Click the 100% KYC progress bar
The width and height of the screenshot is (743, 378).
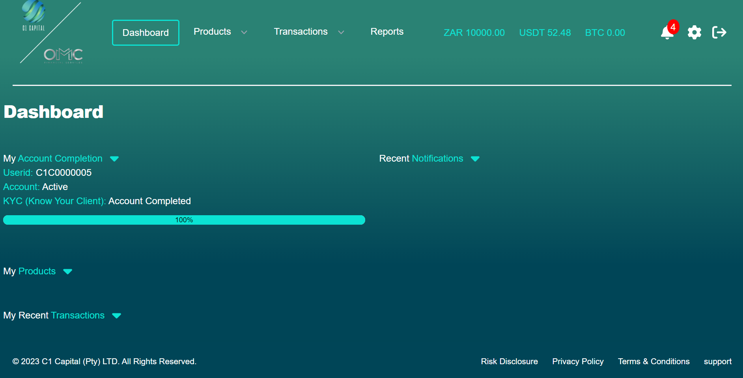184,220
